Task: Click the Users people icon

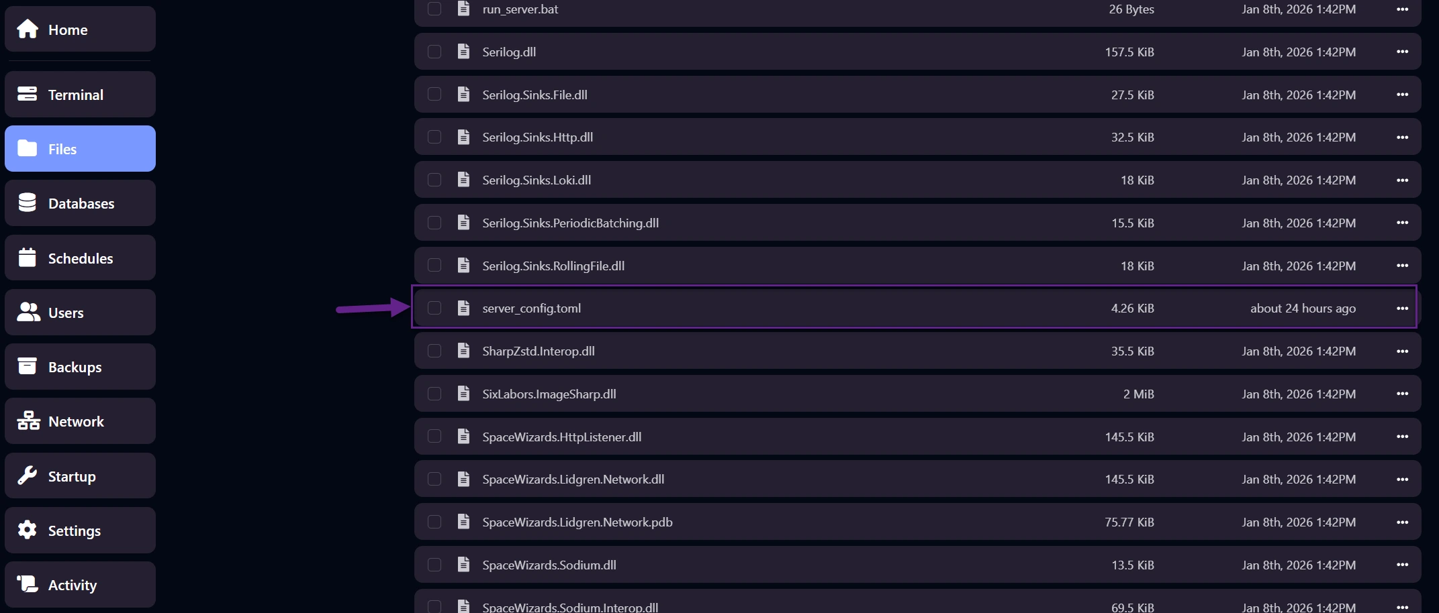Action: 28,313
